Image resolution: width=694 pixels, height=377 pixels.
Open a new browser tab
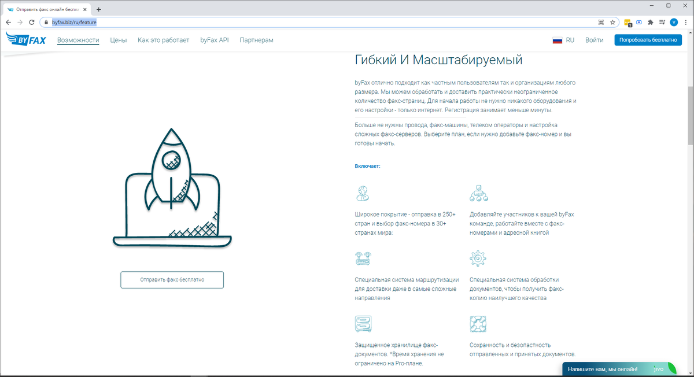[98, 9]
